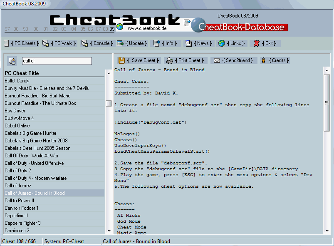This screenshot has width=334, height=246.
Task: Select 'Capitalism II' entry
Action: 54,216
